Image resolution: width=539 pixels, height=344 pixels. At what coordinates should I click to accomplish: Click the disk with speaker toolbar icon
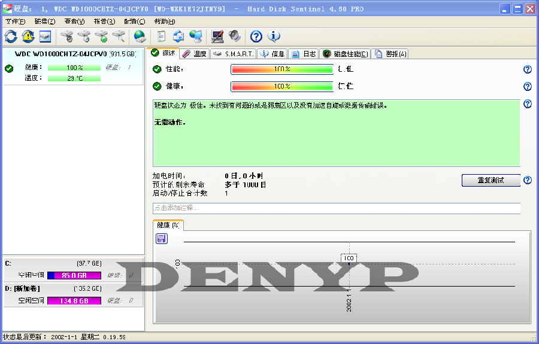tap(66, 36)
